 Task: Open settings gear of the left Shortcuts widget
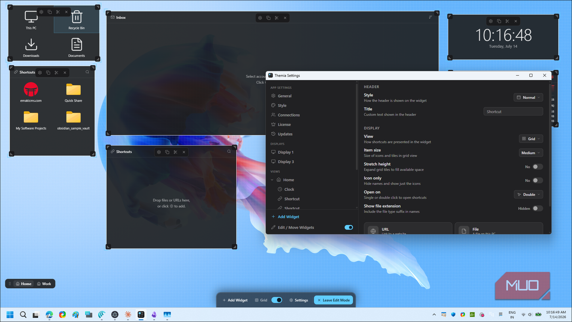tap(40, 72)
